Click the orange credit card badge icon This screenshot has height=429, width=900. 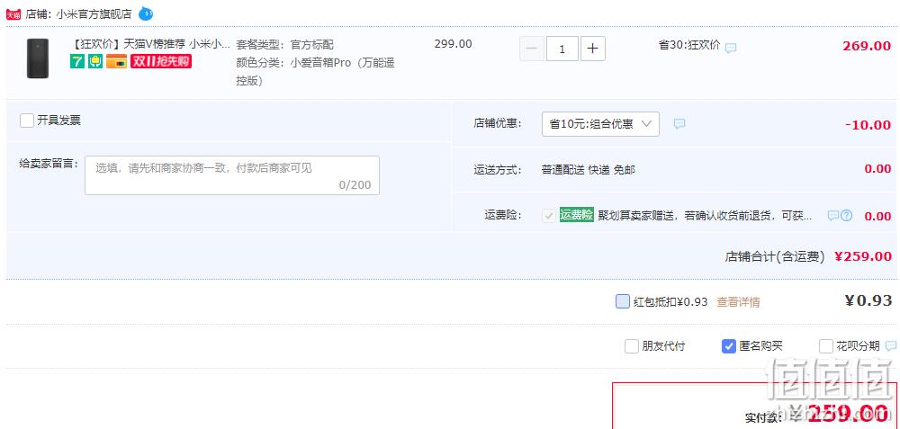pyautogui.click(x=117, y=61)
